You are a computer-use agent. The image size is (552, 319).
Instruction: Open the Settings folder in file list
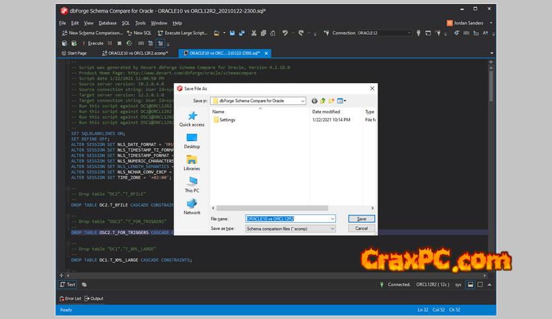click(x=226, y=120)
